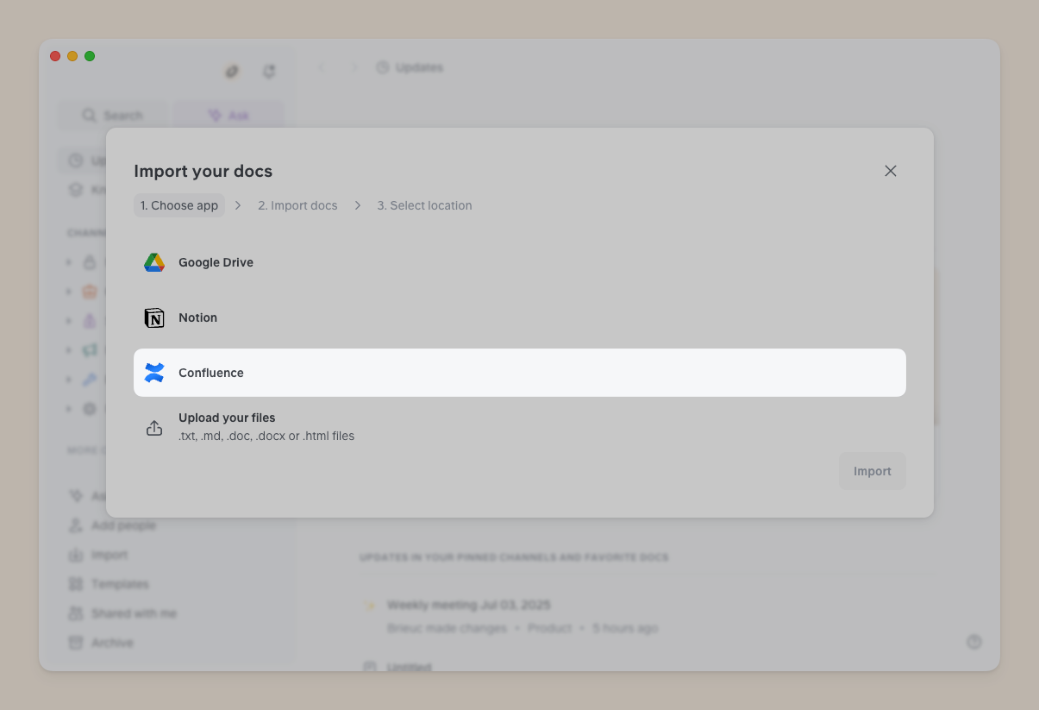1039x710 pixels.
Task: Click the Confluence logo icon
Action: point(154,373)
